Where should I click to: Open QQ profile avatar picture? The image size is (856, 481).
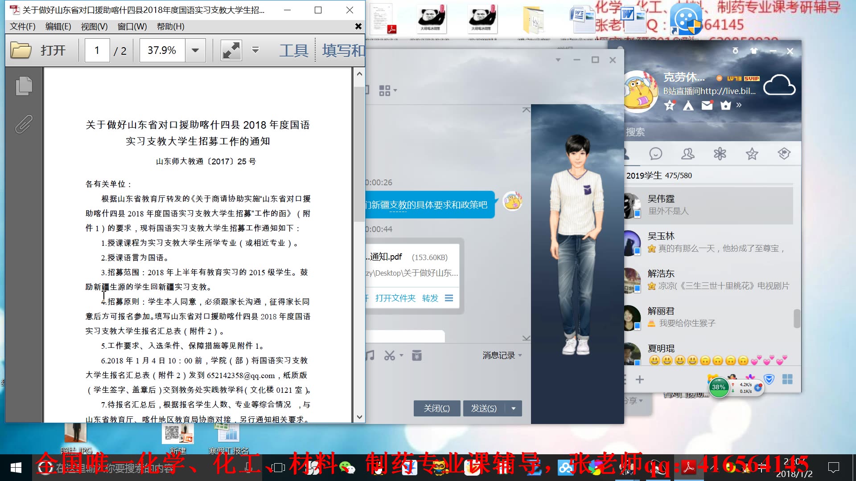641,91
